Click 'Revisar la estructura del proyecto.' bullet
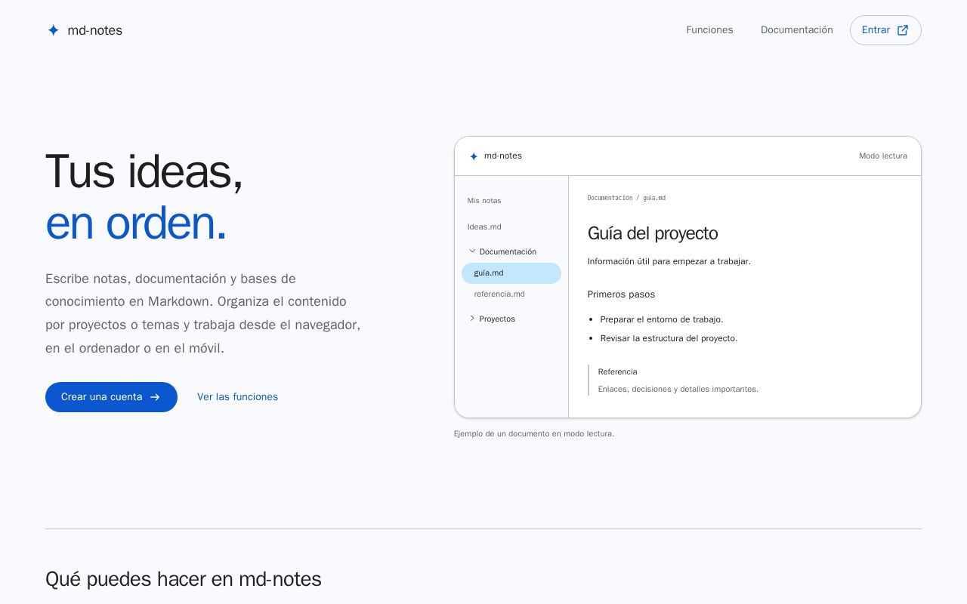This screenshot has height=604, width=967. [x=669, y=338]
